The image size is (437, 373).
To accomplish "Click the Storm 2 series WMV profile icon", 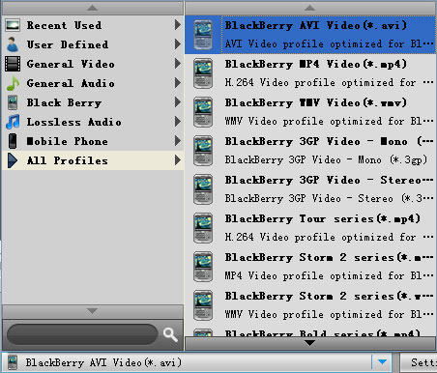I will (203, 305).
